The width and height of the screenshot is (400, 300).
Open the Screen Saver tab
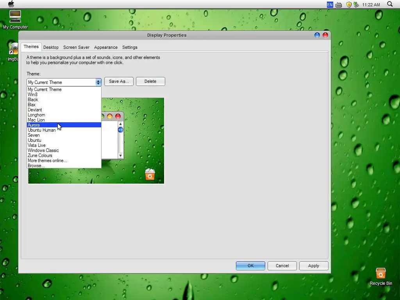click(76, 47)
